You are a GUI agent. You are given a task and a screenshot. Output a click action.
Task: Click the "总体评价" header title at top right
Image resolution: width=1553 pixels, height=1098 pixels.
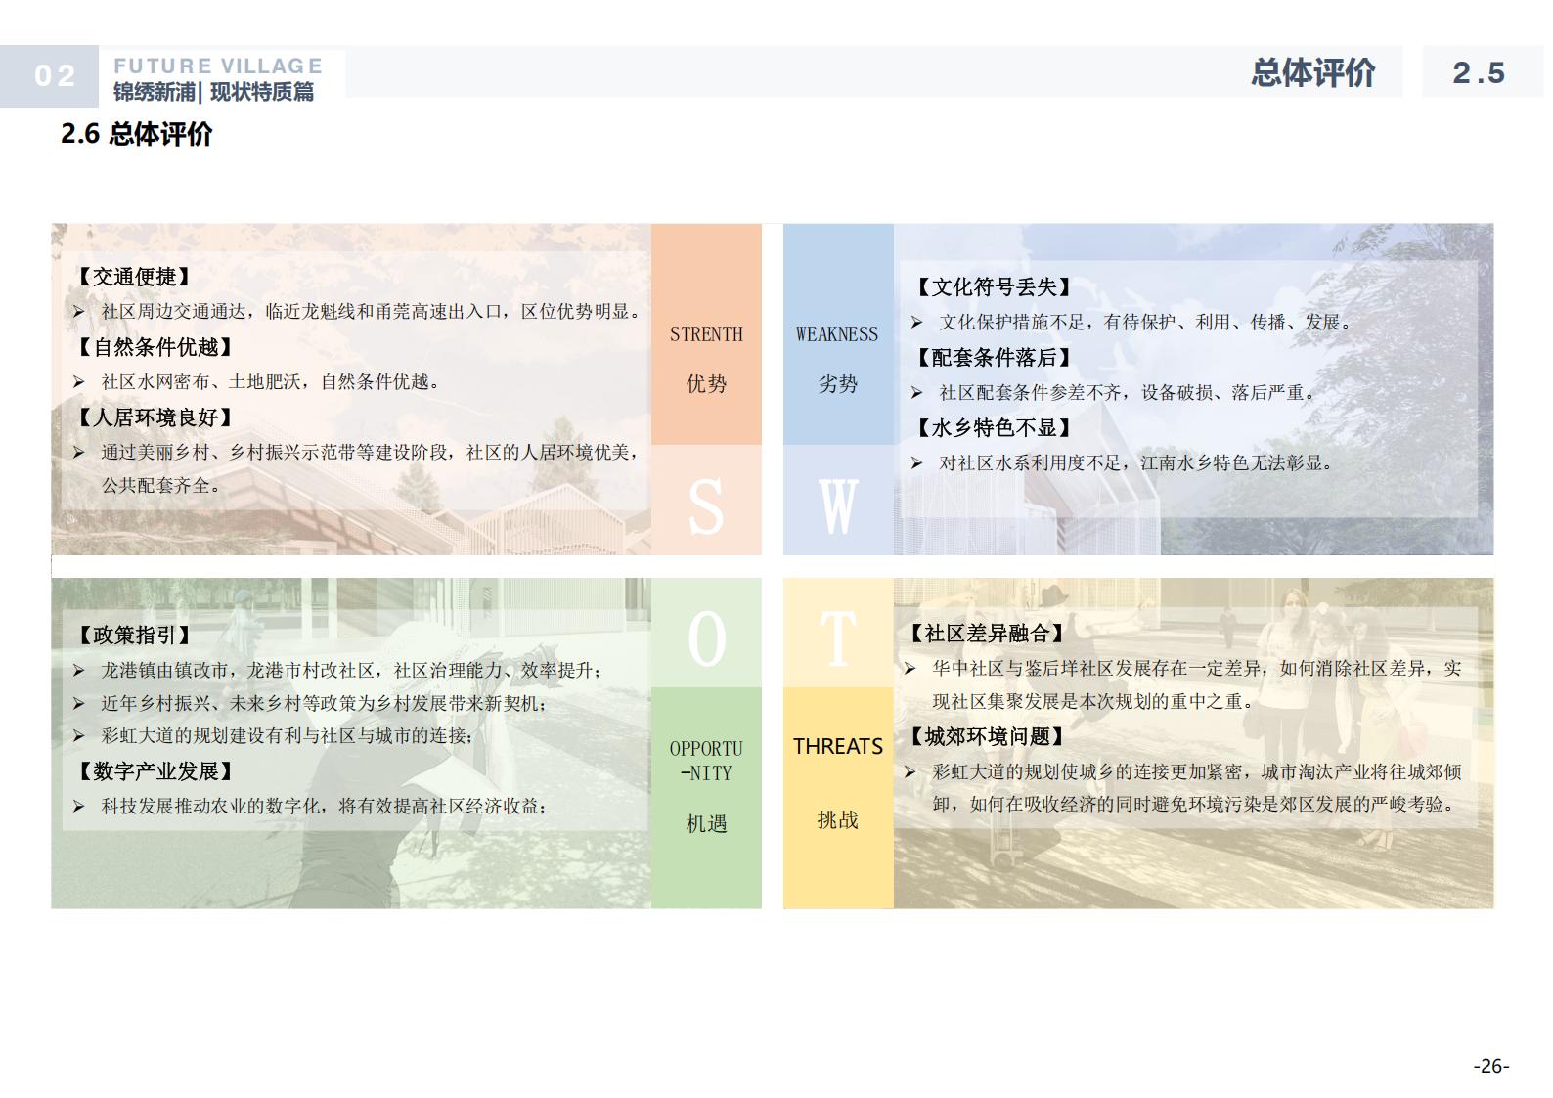(1313, 72)
